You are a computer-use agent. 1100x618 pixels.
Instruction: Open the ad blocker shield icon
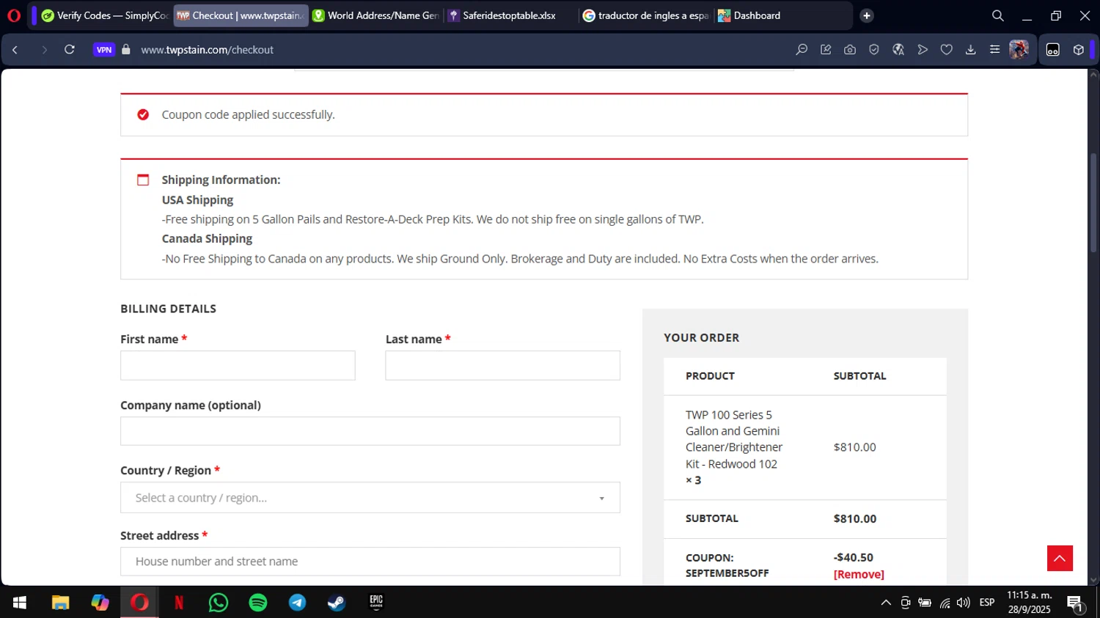[x=874, y=50]
